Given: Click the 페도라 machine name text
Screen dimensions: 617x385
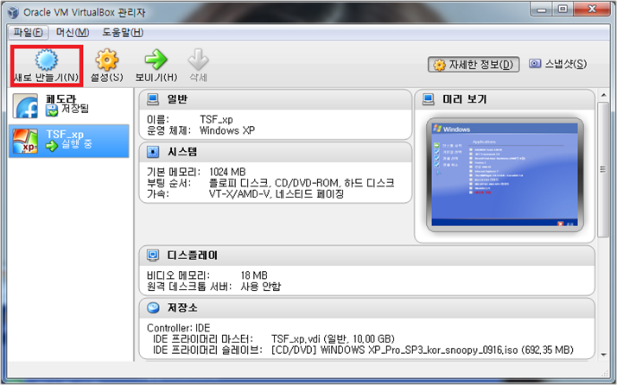Looking at the screenshot, I should (x=61, y=98).
